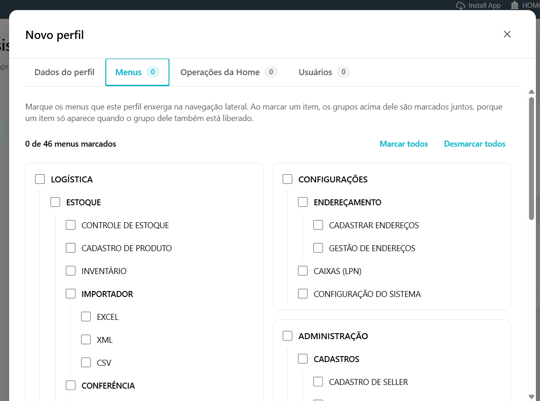Viewport: 540px width, 401px height.
Task: Check the ADMINISTRAÇÃO group checkbox
Action: (287, 336)
